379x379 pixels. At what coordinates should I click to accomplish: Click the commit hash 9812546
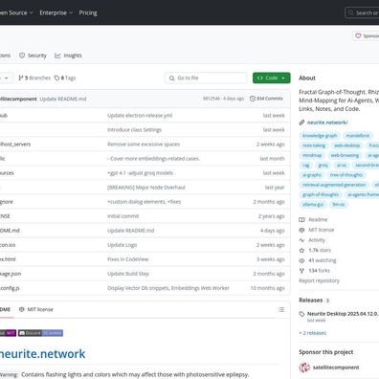(212, 99)
